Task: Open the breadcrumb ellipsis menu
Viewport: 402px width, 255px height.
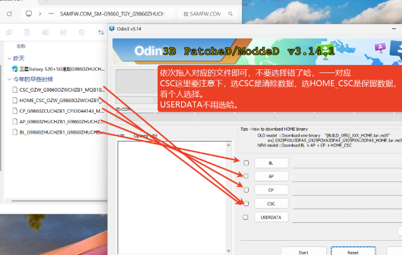Action: click(51, 14)
